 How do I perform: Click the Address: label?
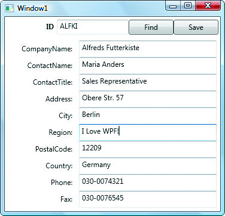(x=59, y=99)
